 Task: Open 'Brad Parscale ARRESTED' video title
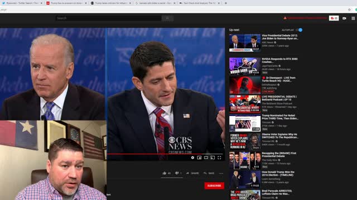277,192
